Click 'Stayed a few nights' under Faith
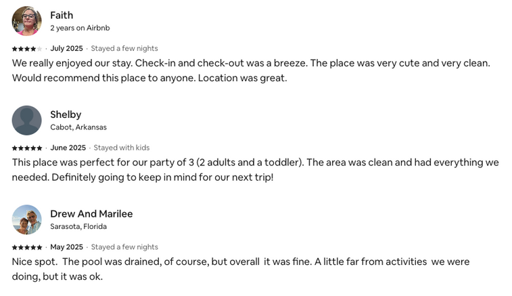512x296 pixels. [124, 48]
